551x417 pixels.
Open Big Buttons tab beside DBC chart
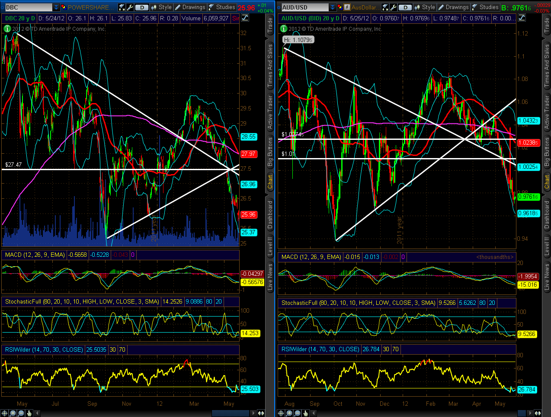270,152
